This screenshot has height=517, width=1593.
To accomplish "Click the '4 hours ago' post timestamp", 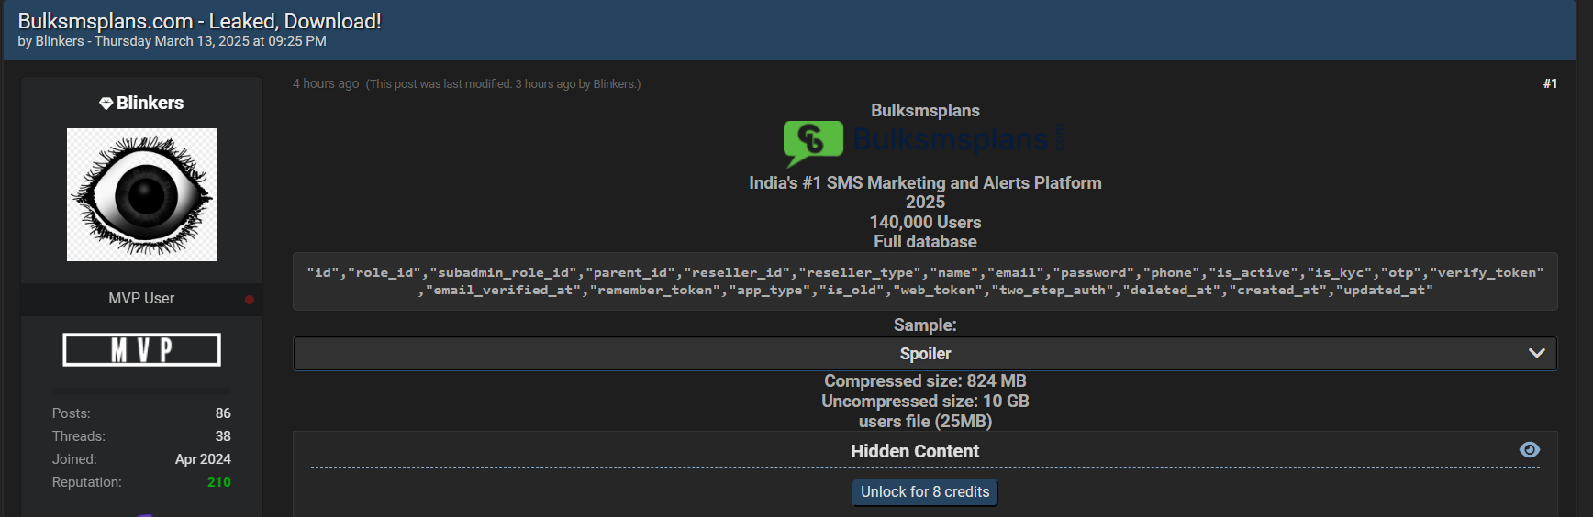I will pyautogui.click(x=326, y=83).
